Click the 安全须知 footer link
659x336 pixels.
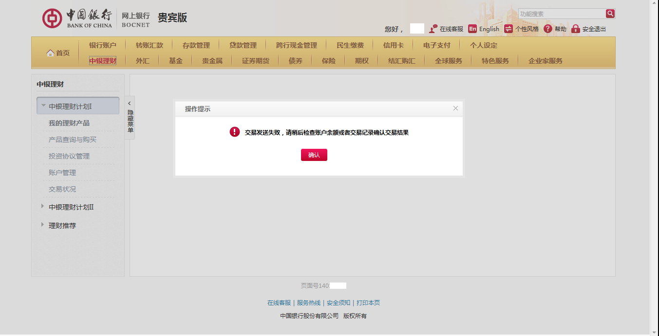tap(339, 303)
